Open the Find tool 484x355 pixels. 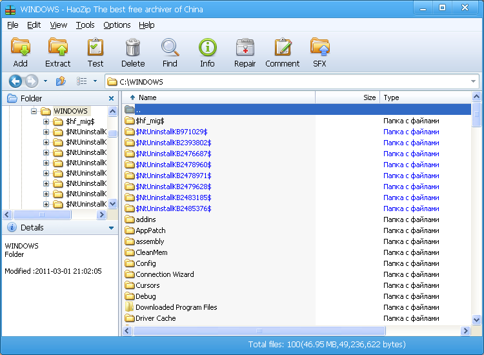point(170,47)
